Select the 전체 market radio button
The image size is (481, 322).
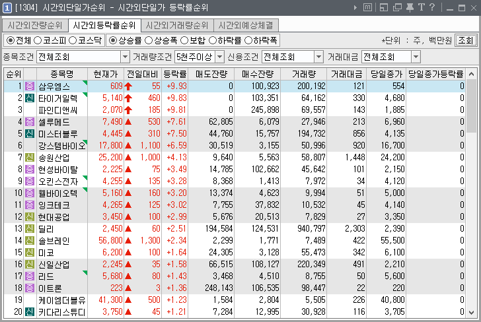[x=11, y=40]
